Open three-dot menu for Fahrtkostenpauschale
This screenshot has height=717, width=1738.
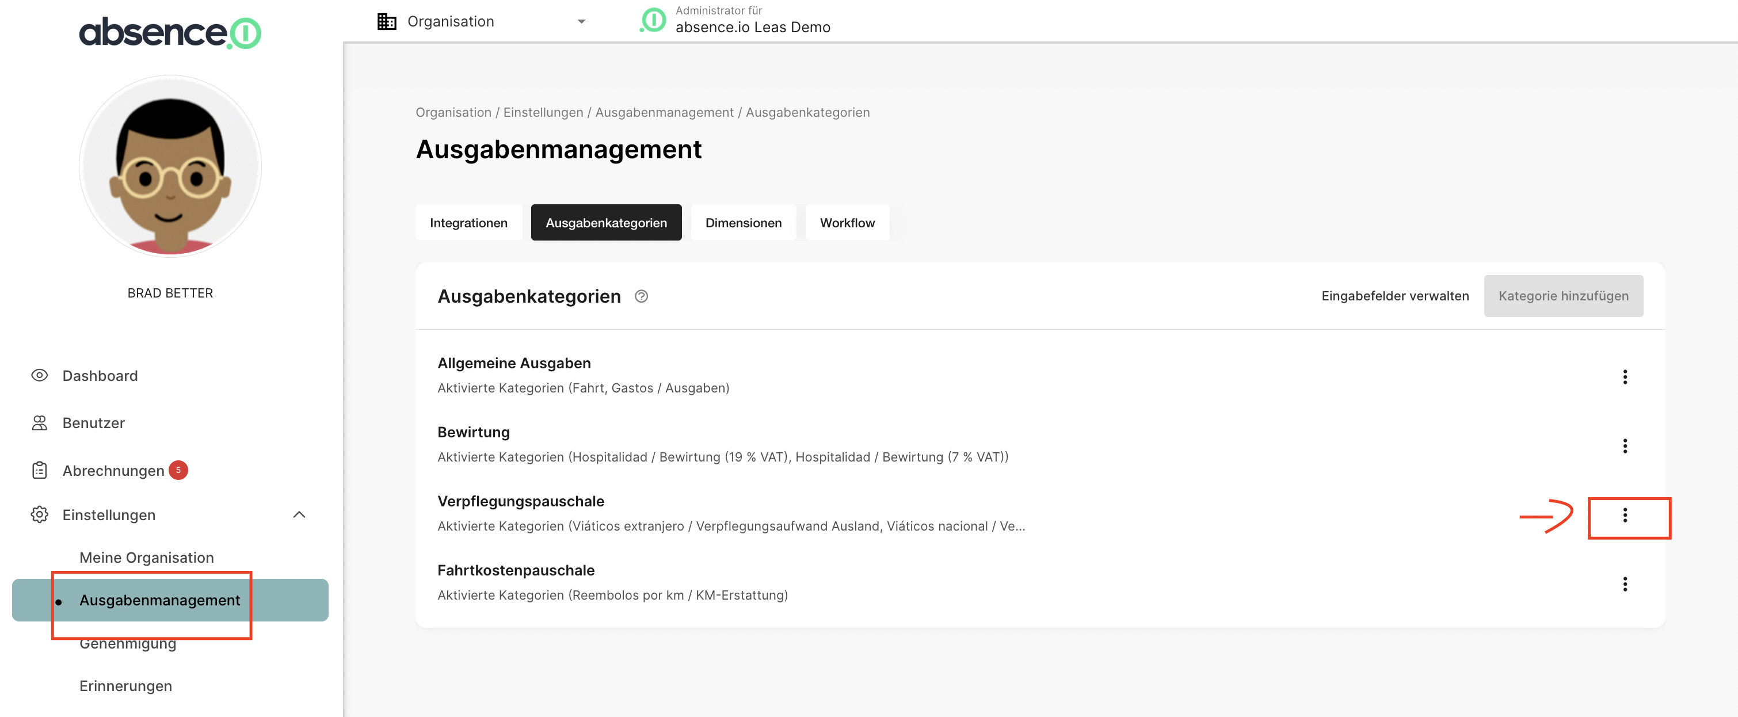click(x=1624, y=584)
